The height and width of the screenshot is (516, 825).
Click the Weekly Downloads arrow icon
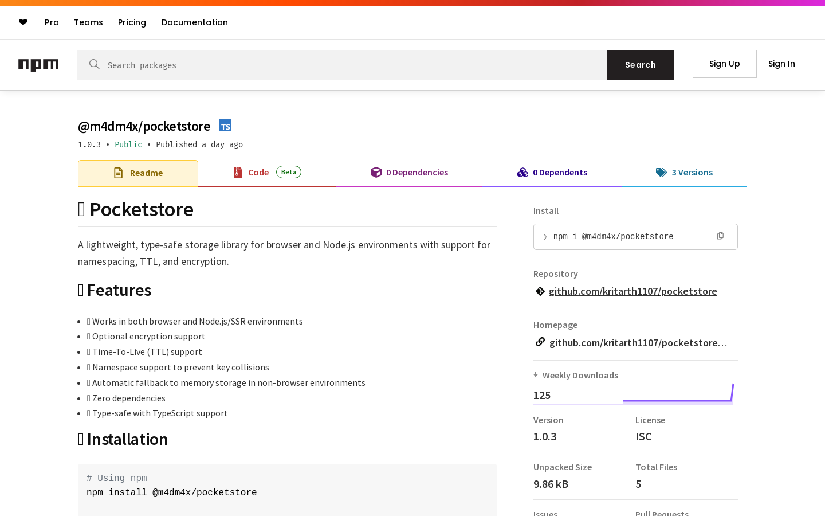click(536, 375)
